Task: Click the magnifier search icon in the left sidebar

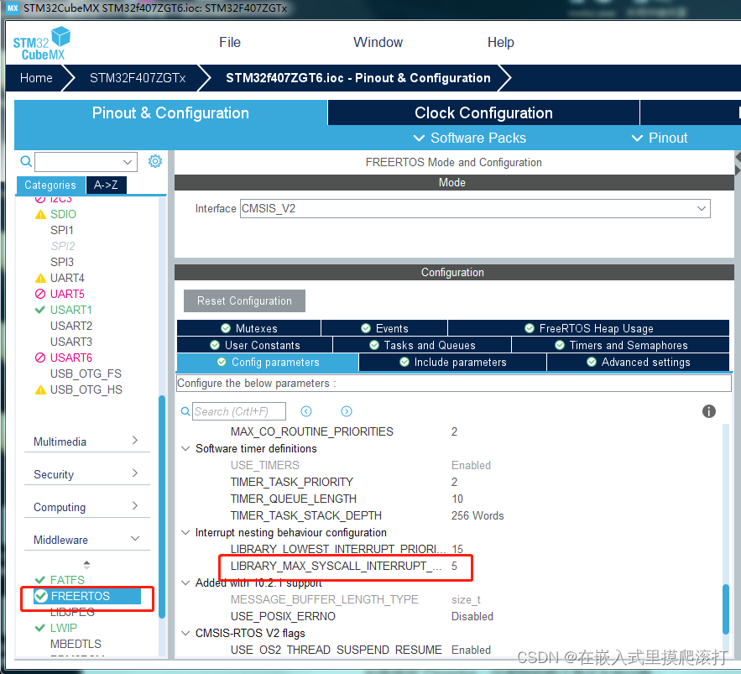Action: pos(25,160)
